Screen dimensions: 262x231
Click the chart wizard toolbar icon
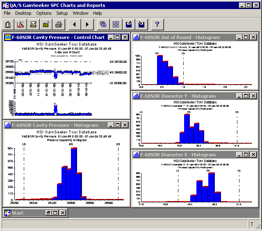[x=21, y=24]
